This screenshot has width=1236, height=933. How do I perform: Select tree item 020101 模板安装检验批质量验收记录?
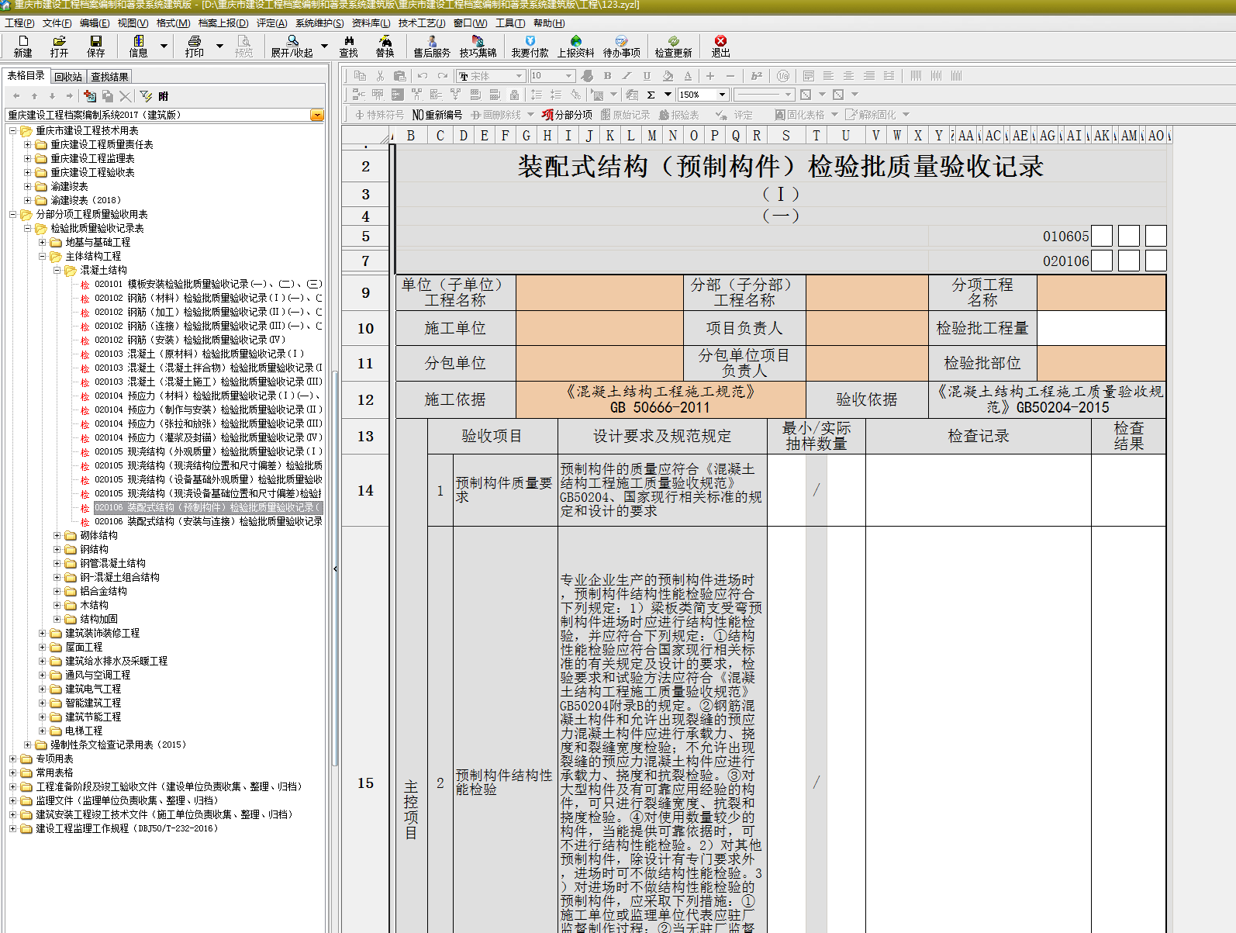click(x=208, y=284)
